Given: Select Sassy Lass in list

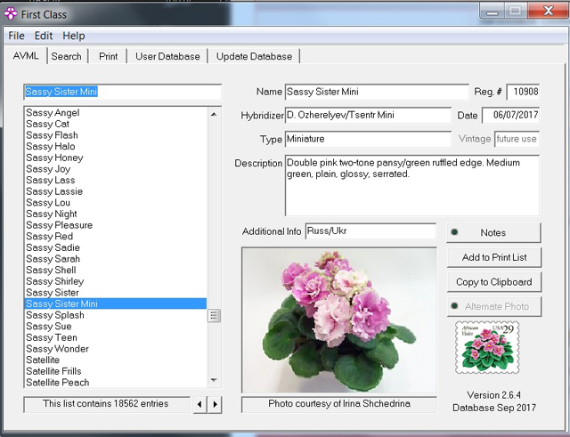Looking at the screenshot, I should pos(116,180).
